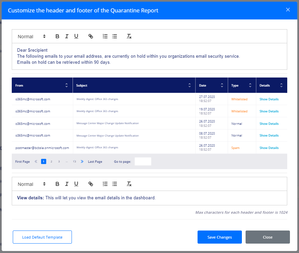Insert link in the footer editor toolbar
Viewport: 299px width, 253px height.
click(x=91, y=184)
